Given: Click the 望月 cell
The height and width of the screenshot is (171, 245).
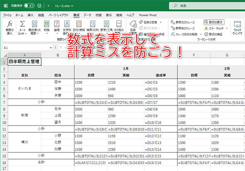Looking at the screenshot, I should click(x=58, y=122).
